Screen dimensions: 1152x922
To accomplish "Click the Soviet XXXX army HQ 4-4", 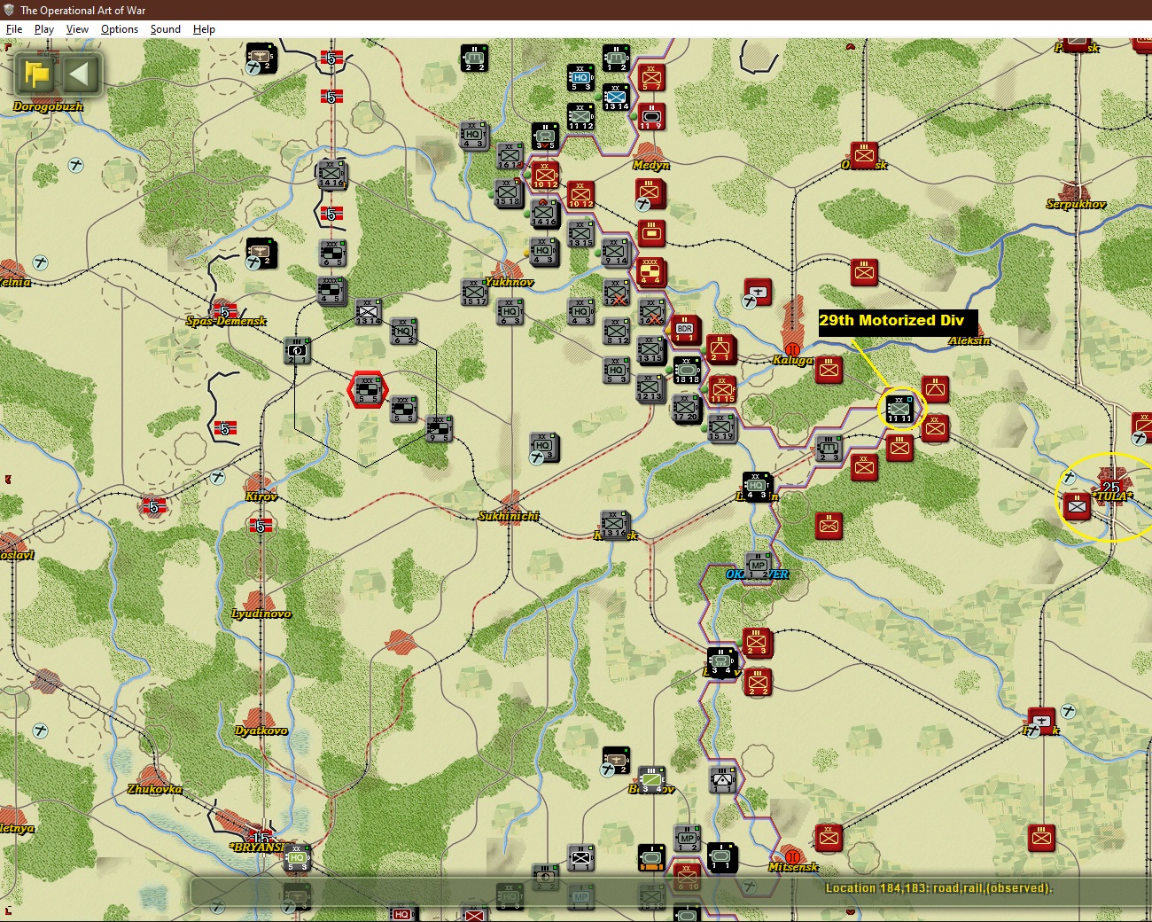I will point(651,271).
